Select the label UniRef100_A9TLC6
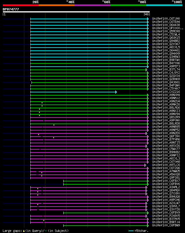The height and width of the screenshot is (233, 185). coord(166,165)
